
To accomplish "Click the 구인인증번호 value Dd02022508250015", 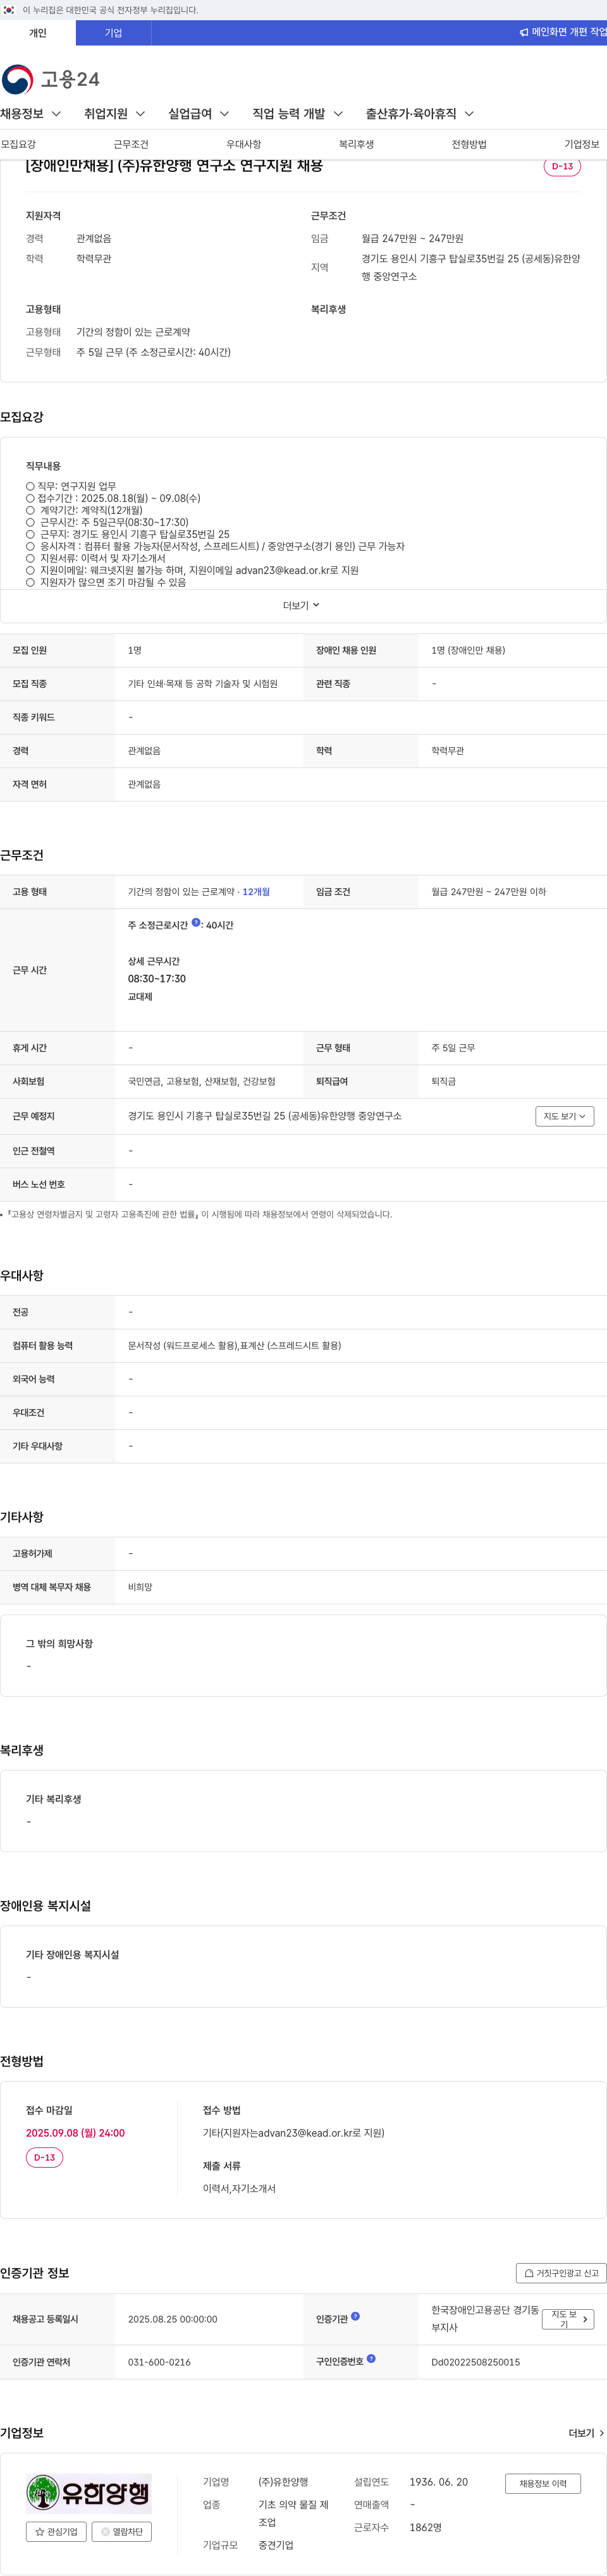I will 475,2362.
